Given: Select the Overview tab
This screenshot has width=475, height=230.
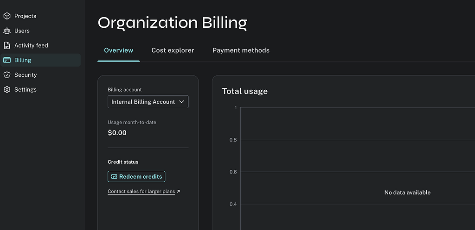Looking at the screenshot, I should click(118, 50).
